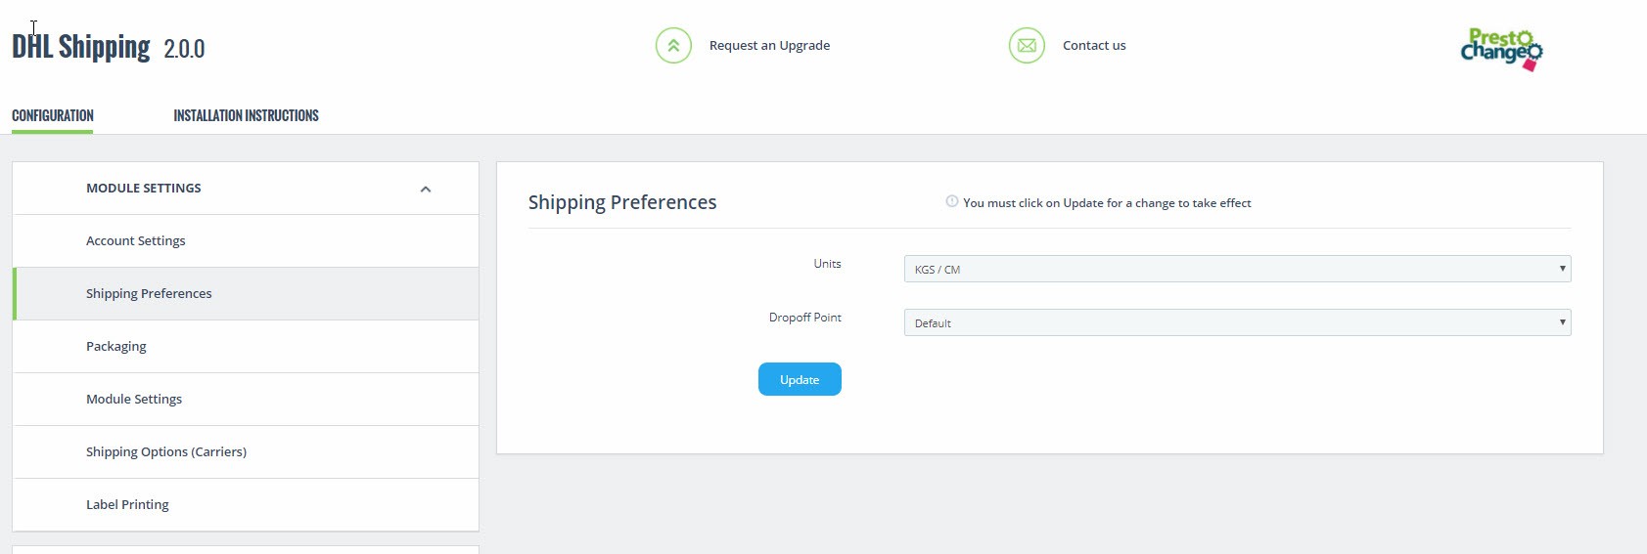The height and width of the screenshot is (554, 1647).
Task: Switch to the Installation Instructions tab
Action: (246, 115)
